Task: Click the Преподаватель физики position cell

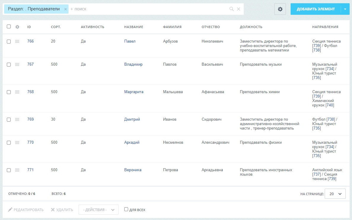Action: tap(261, 142)
